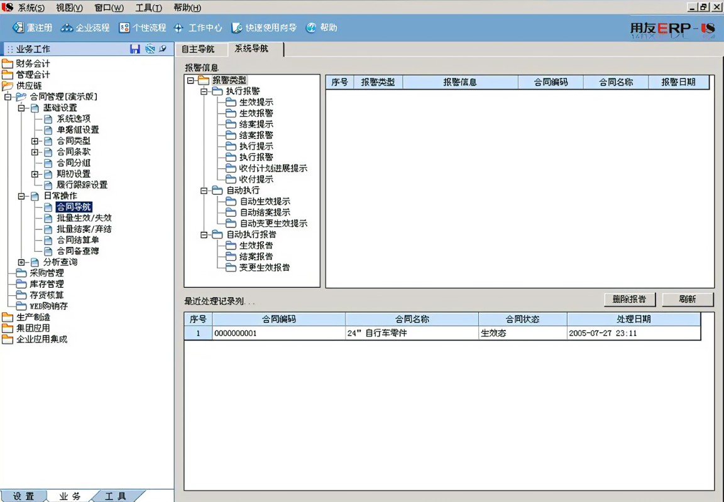Click the 合同状态 column header
Image resolution: width=724 pixels, height=502 pixels.
point(522,319)
